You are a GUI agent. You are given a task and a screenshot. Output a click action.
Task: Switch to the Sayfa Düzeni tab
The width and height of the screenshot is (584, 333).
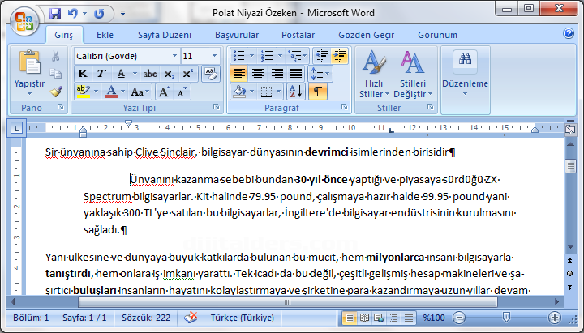[165, 35]
